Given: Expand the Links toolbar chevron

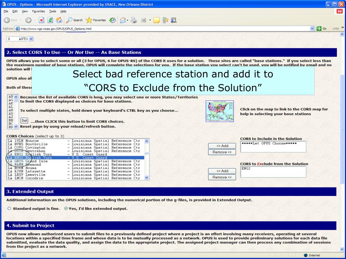Looking at the screenshot, I should (x=343, y=28).
